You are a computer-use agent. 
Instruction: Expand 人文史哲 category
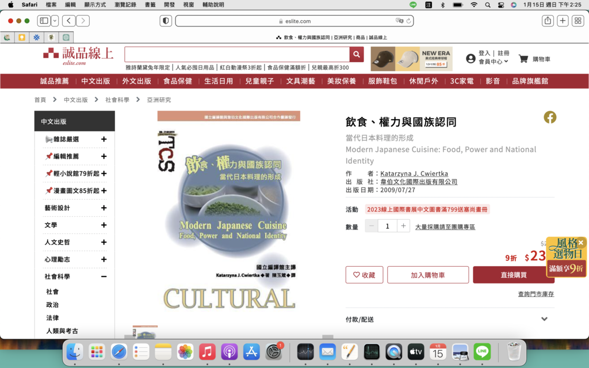[x=104, y=242]
